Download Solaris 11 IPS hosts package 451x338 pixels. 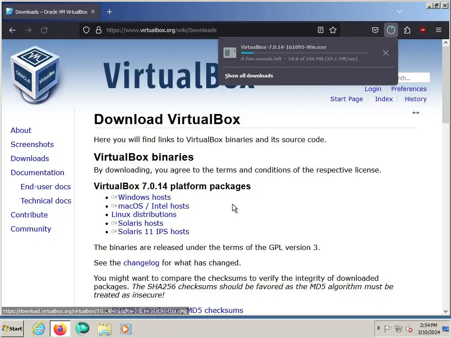[154, 231]
